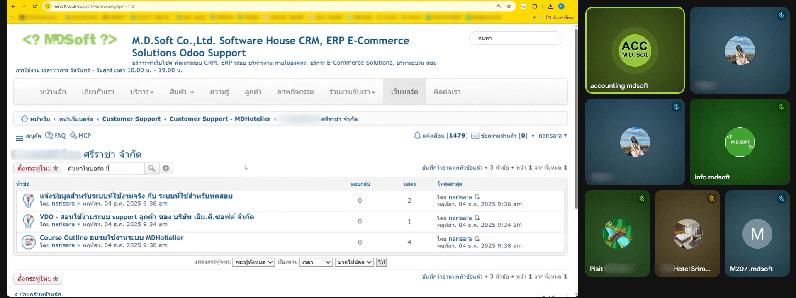Open the sort-by time dropdown
Image resolution: width=796 pixels, height=298 pixels.
tap(316, 262)
